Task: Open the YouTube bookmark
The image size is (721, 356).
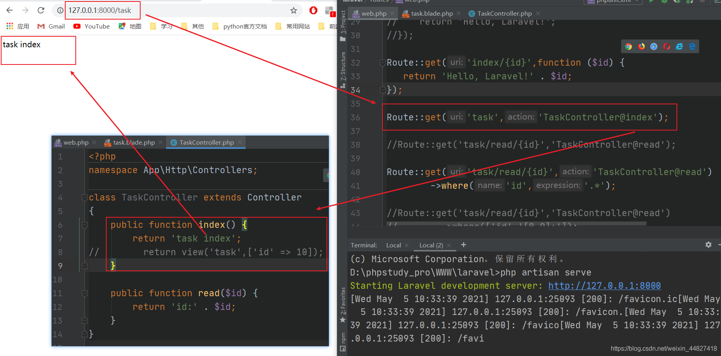Action: pyautogui.click(x=91, y=26)
